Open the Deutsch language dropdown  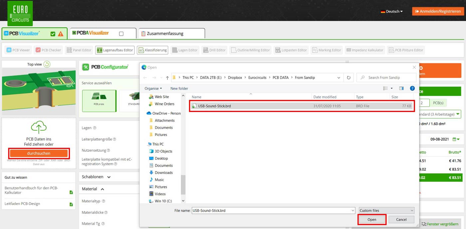point(391,11)
